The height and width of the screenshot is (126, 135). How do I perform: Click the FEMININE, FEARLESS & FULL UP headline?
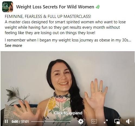point(48,17)
